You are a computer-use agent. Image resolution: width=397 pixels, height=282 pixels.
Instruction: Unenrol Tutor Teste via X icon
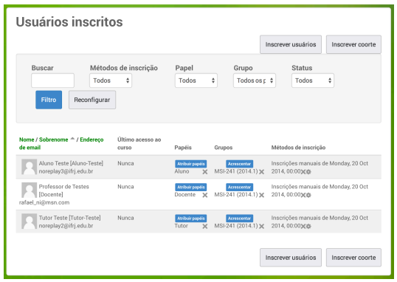[x=303, y=226]
